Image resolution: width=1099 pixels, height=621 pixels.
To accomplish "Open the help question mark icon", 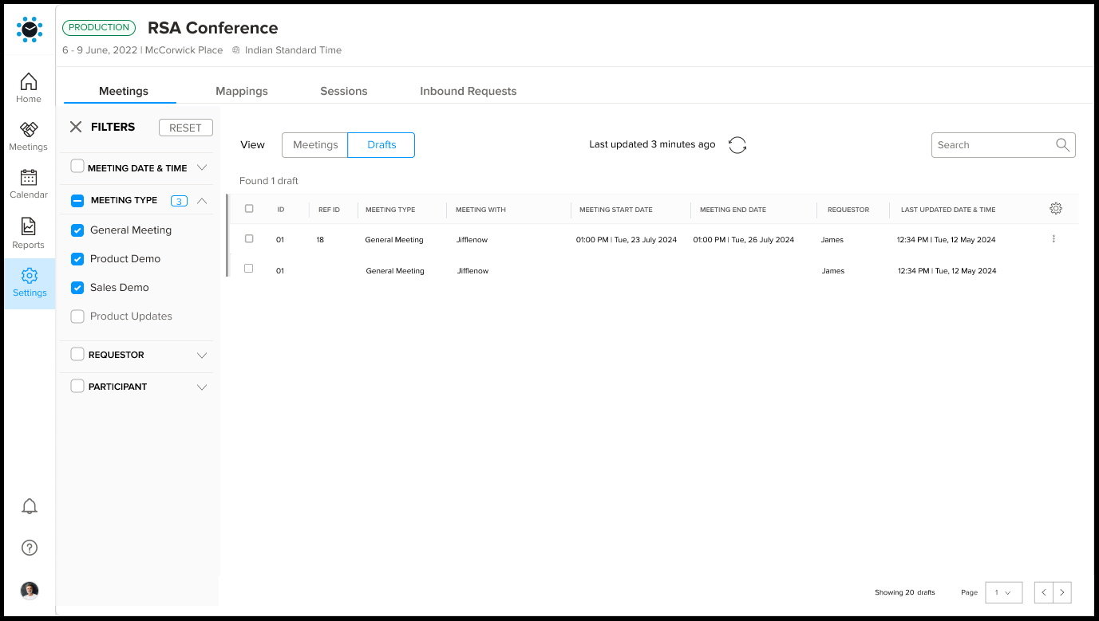I will [30, 548].
